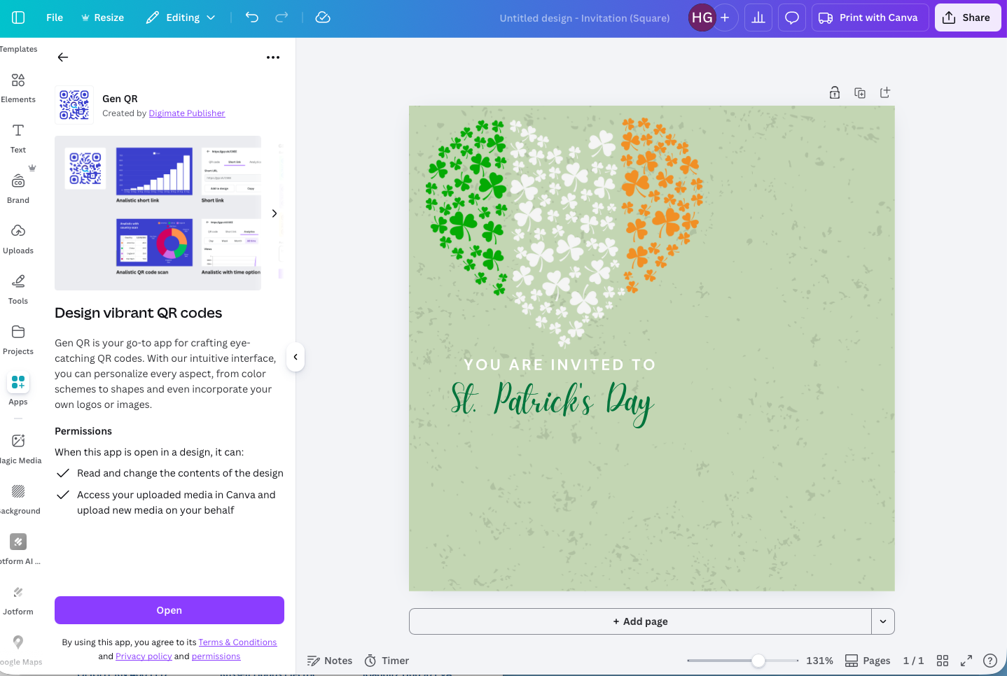Image resolution: width=1007 pixels, height=676 pixels.
Task: Select Magic Media in the sidebar
Action: (x=18, y=448)
